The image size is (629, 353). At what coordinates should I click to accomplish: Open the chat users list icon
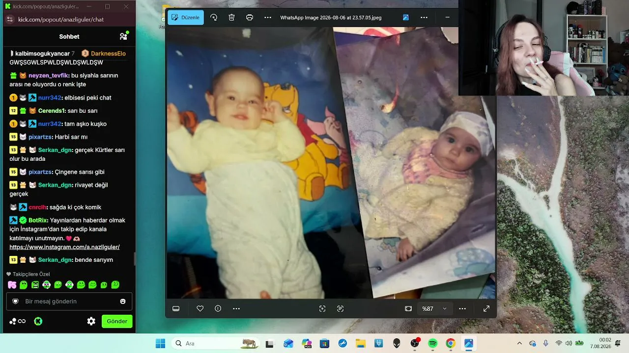click(123, 36)
